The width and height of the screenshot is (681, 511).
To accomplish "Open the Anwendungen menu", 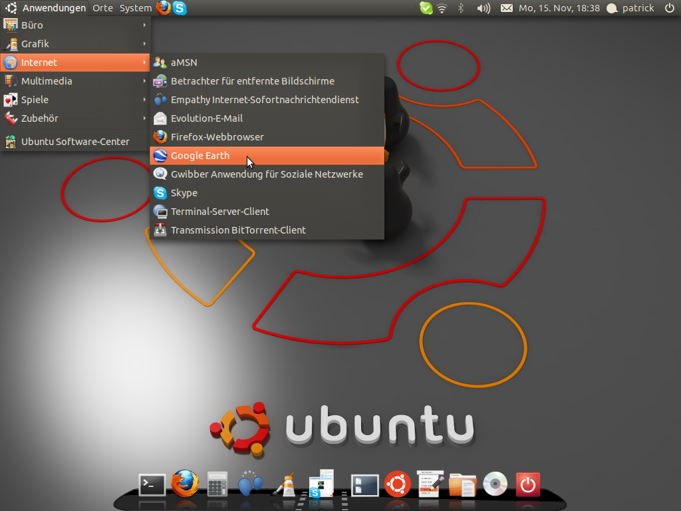I will pos(45,8).
